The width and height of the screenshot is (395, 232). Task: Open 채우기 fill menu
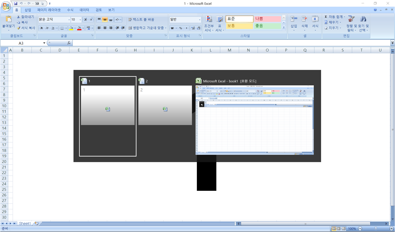(333, 22)
